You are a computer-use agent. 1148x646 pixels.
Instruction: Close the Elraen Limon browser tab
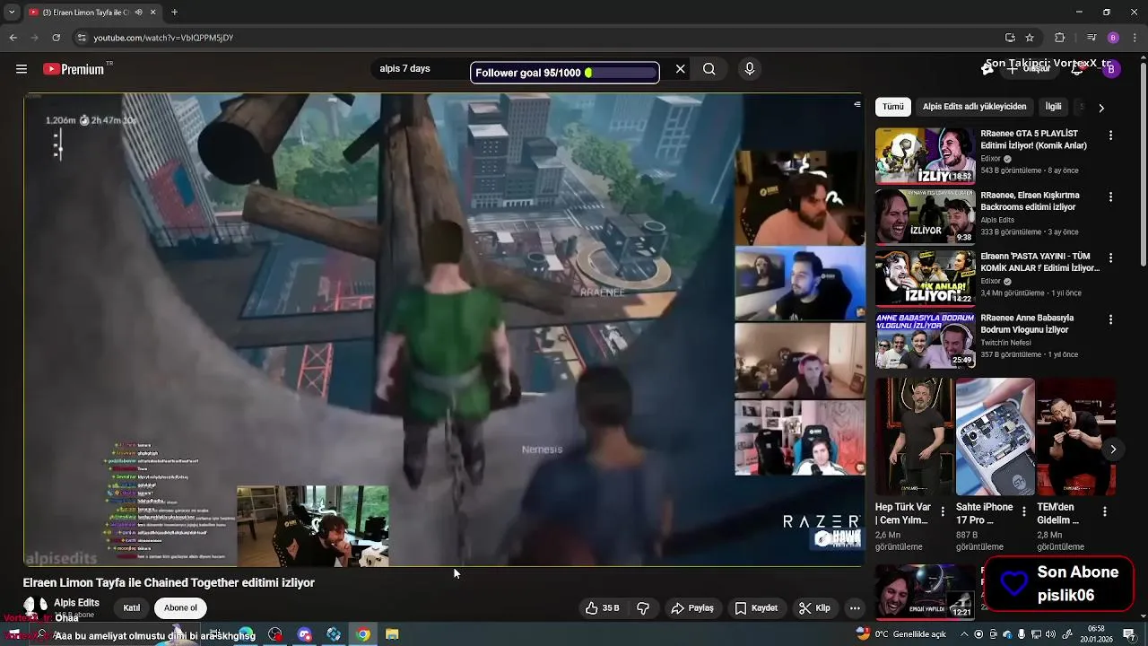pos(152,13)
